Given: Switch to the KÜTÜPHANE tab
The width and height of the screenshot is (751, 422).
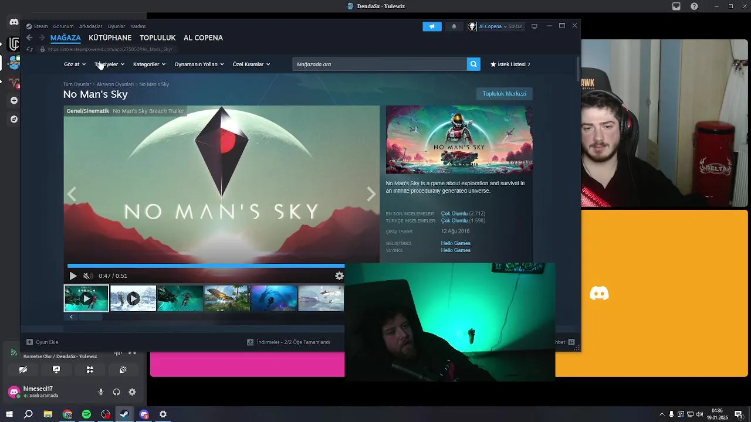Looking at the screenshot, I should 110,38.
